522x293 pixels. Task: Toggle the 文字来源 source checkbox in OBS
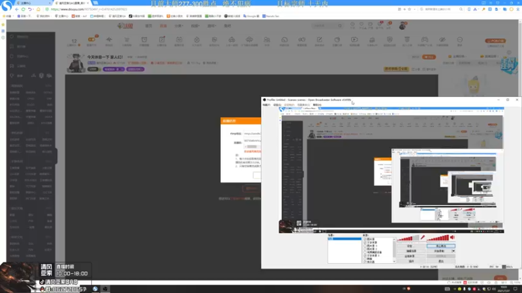[365, 242]
